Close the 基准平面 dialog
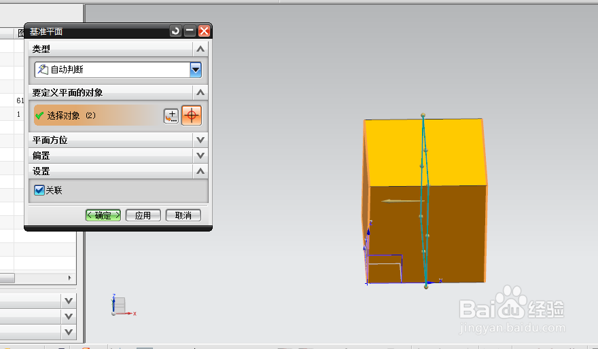 204,31
